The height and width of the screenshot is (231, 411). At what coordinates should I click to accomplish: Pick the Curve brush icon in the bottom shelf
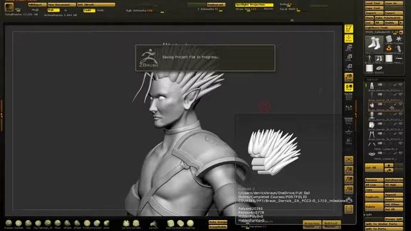[153, 224]
